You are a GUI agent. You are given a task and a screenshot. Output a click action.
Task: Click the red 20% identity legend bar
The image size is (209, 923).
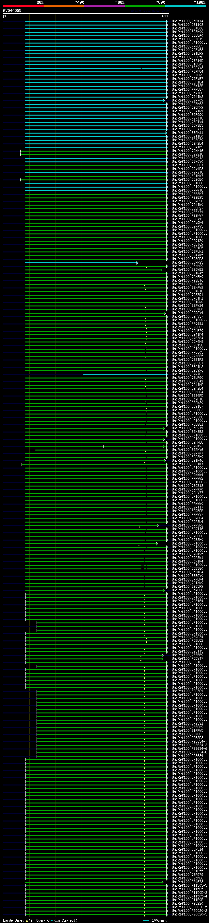point(23,6)
